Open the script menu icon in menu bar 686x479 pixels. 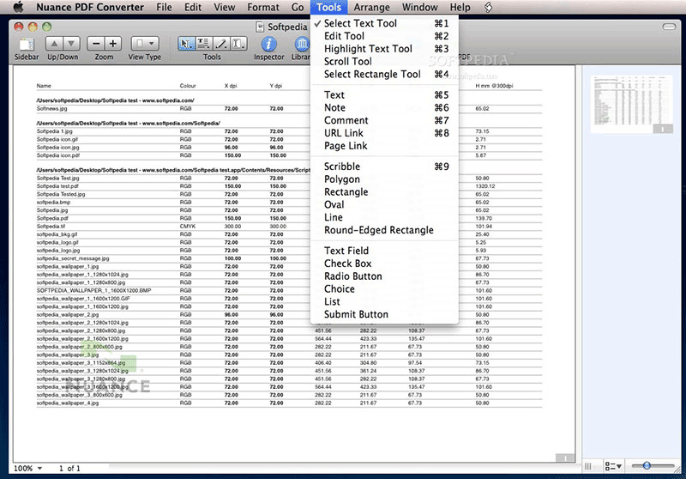pyautogui.click(x=488, y=7)
